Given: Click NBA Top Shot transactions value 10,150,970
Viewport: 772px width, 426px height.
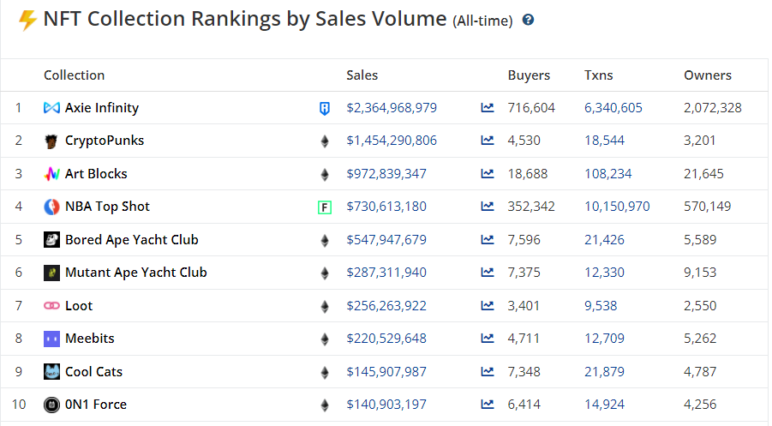Looking at the screenshot, I should coord(617,207).
